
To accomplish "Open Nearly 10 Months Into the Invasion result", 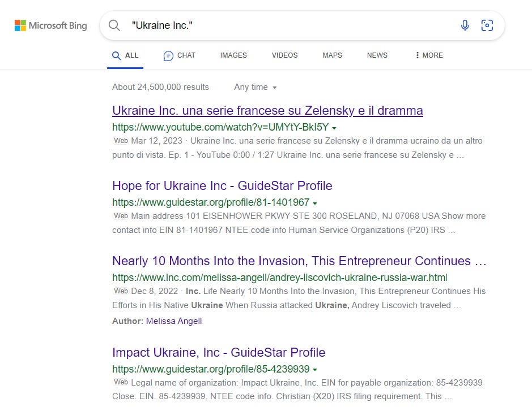I will click(x=299, y=261).
